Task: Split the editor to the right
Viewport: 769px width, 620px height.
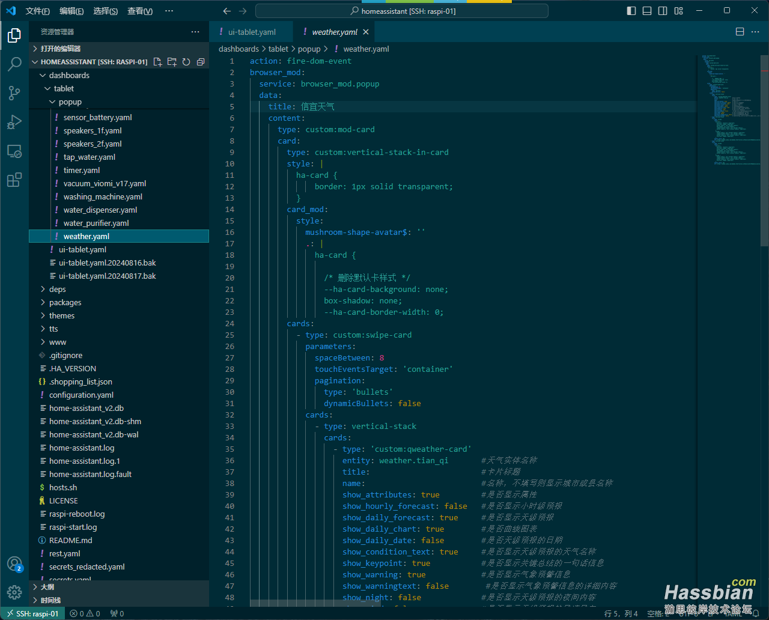Action: [740, 32]
